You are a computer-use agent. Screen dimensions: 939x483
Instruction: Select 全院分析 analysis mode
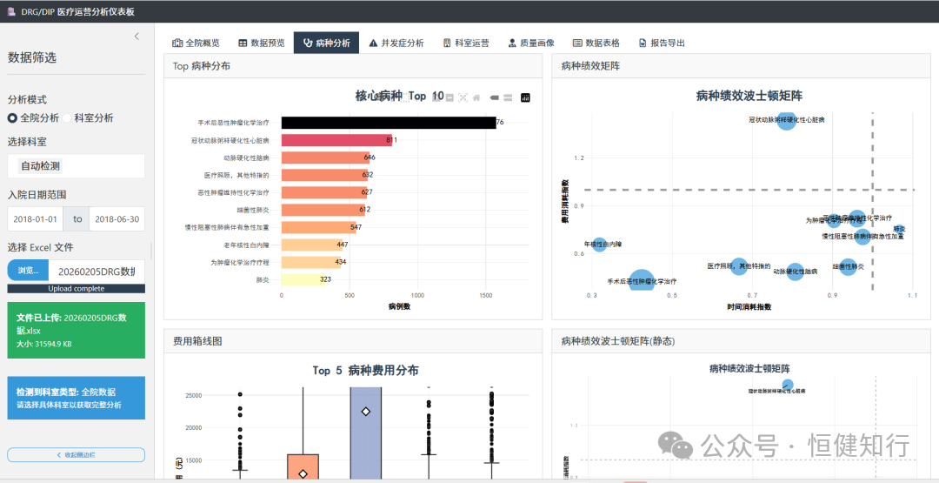click(33, 118)
